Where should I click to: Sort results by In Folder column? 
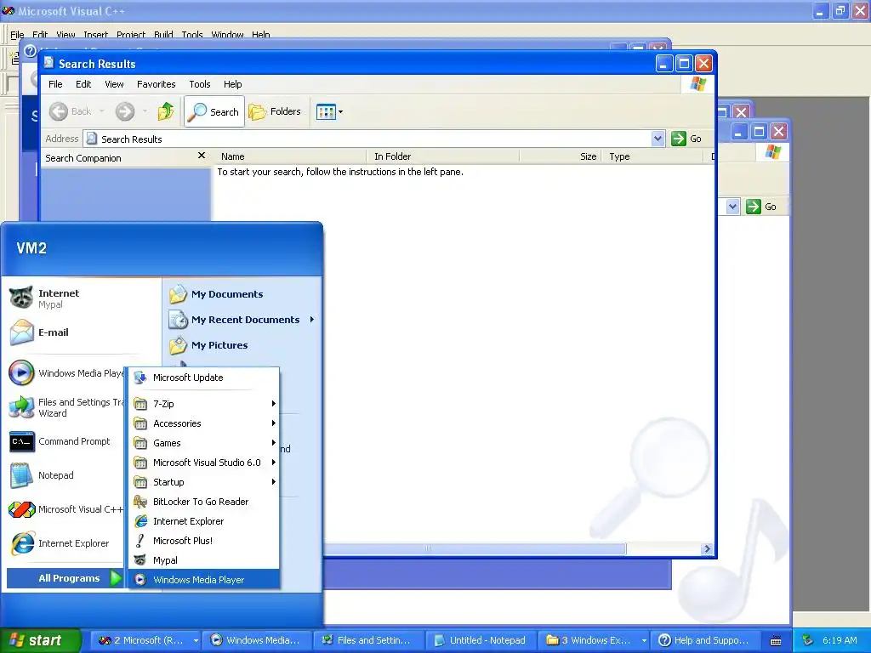[x=442, y=156]
